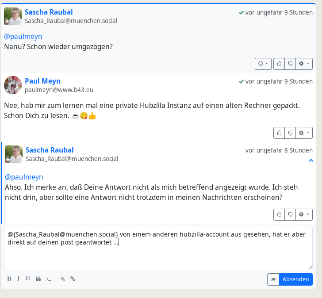Insert a link with the chain icon
This screenshot has height=298, width=322.
tap(73, 279)
